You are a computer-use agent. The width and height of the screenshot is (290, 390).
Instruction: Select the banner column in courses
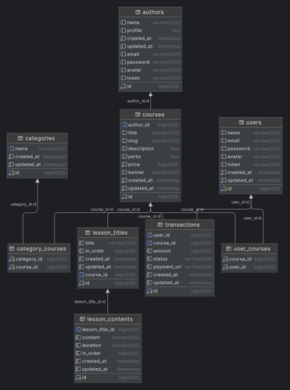click(150, 172)
